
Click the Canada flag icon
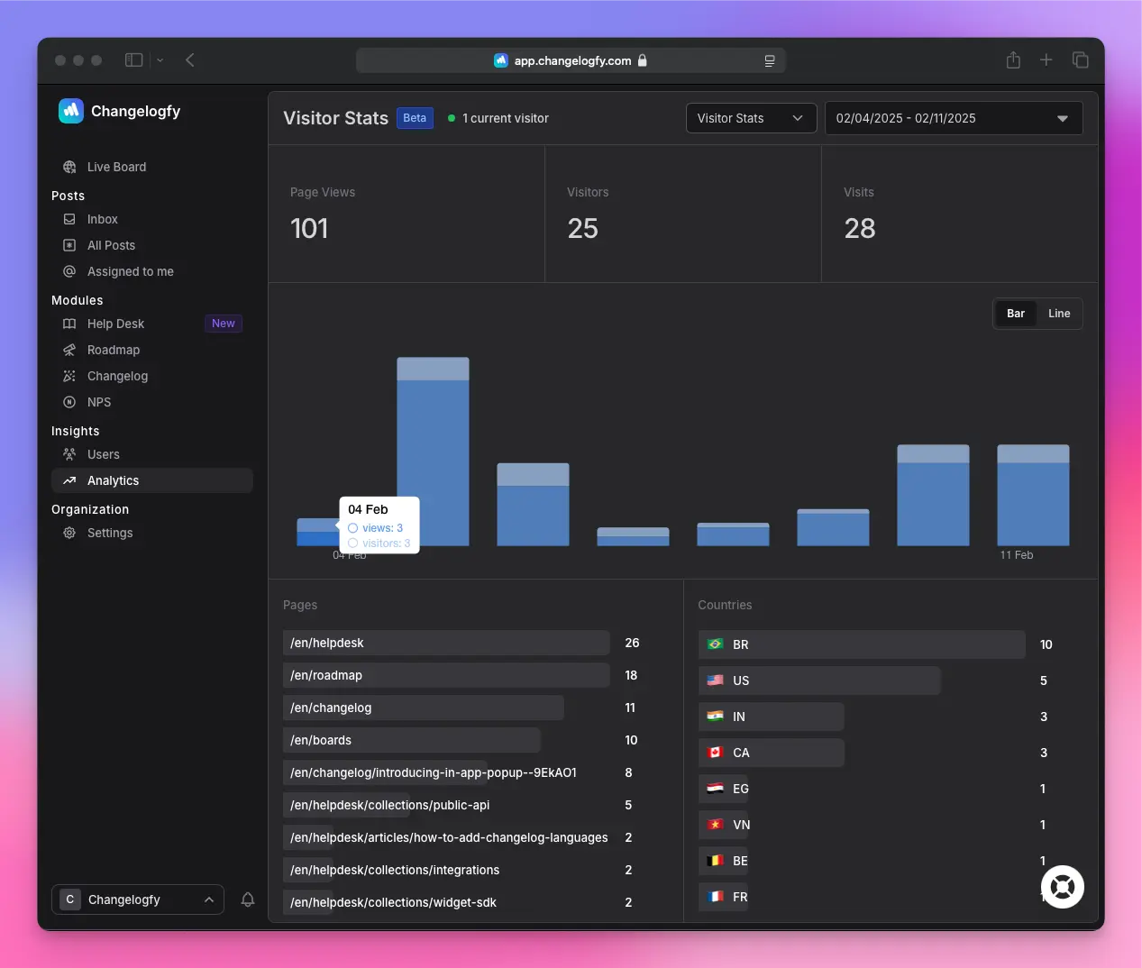[x=716, y=753]
